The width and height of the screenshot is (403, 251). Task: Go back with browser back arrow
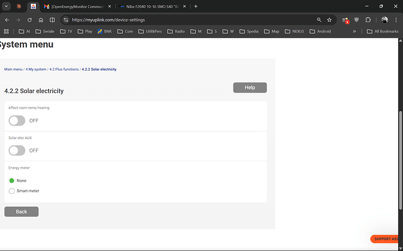point(6,19)
